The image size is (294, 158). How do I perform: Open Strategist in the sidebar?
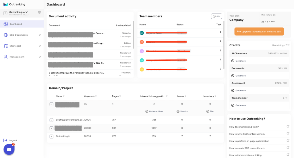[22, 46]
